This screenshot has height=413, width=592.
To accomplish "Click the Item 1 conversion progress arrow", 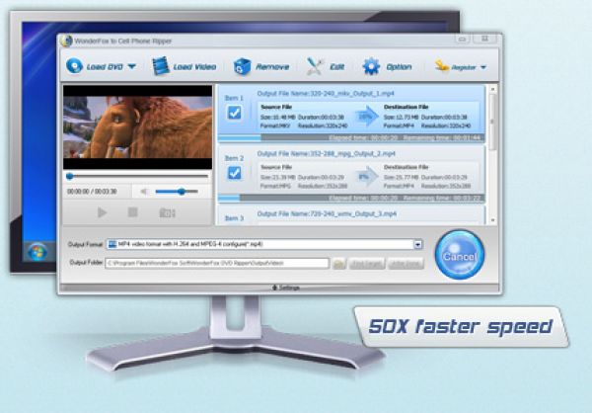I will [x=366, y=117].
